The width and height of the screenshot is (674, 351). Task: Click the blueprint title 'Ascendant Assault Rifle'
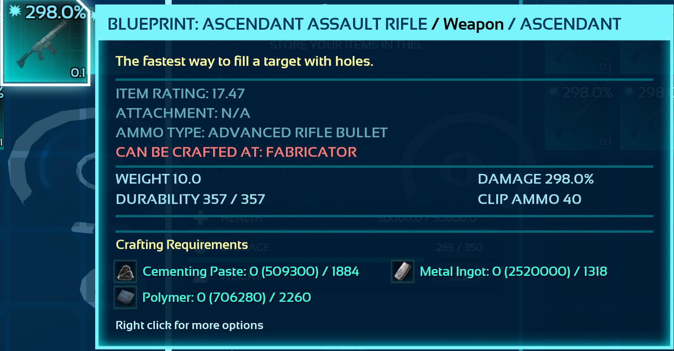267,24
